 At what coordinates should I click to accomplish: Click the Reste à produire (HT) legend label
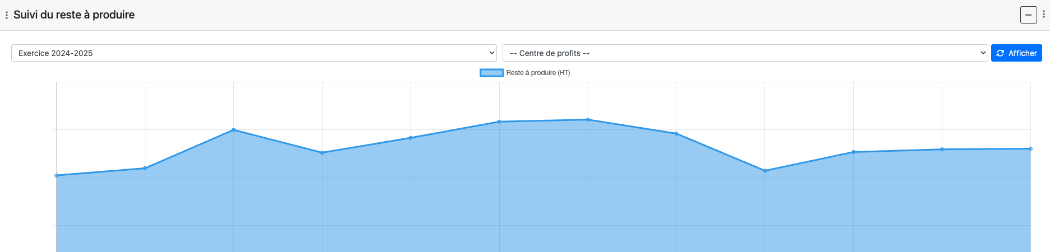(x=538, y=73)
